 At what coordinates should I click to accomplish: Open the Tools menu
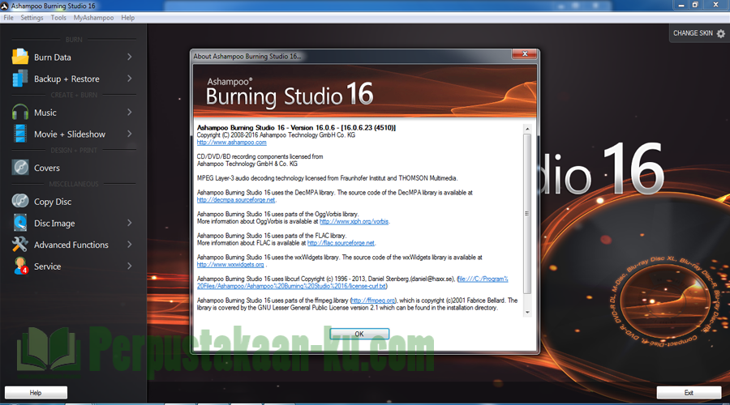tap(58, 18)
